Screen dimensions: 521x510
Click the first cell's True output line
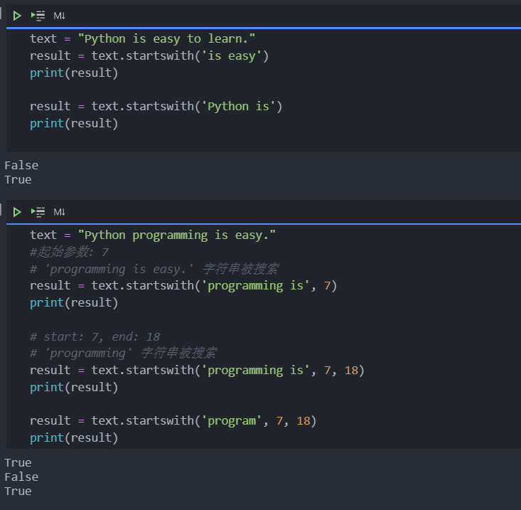point(18,179)
